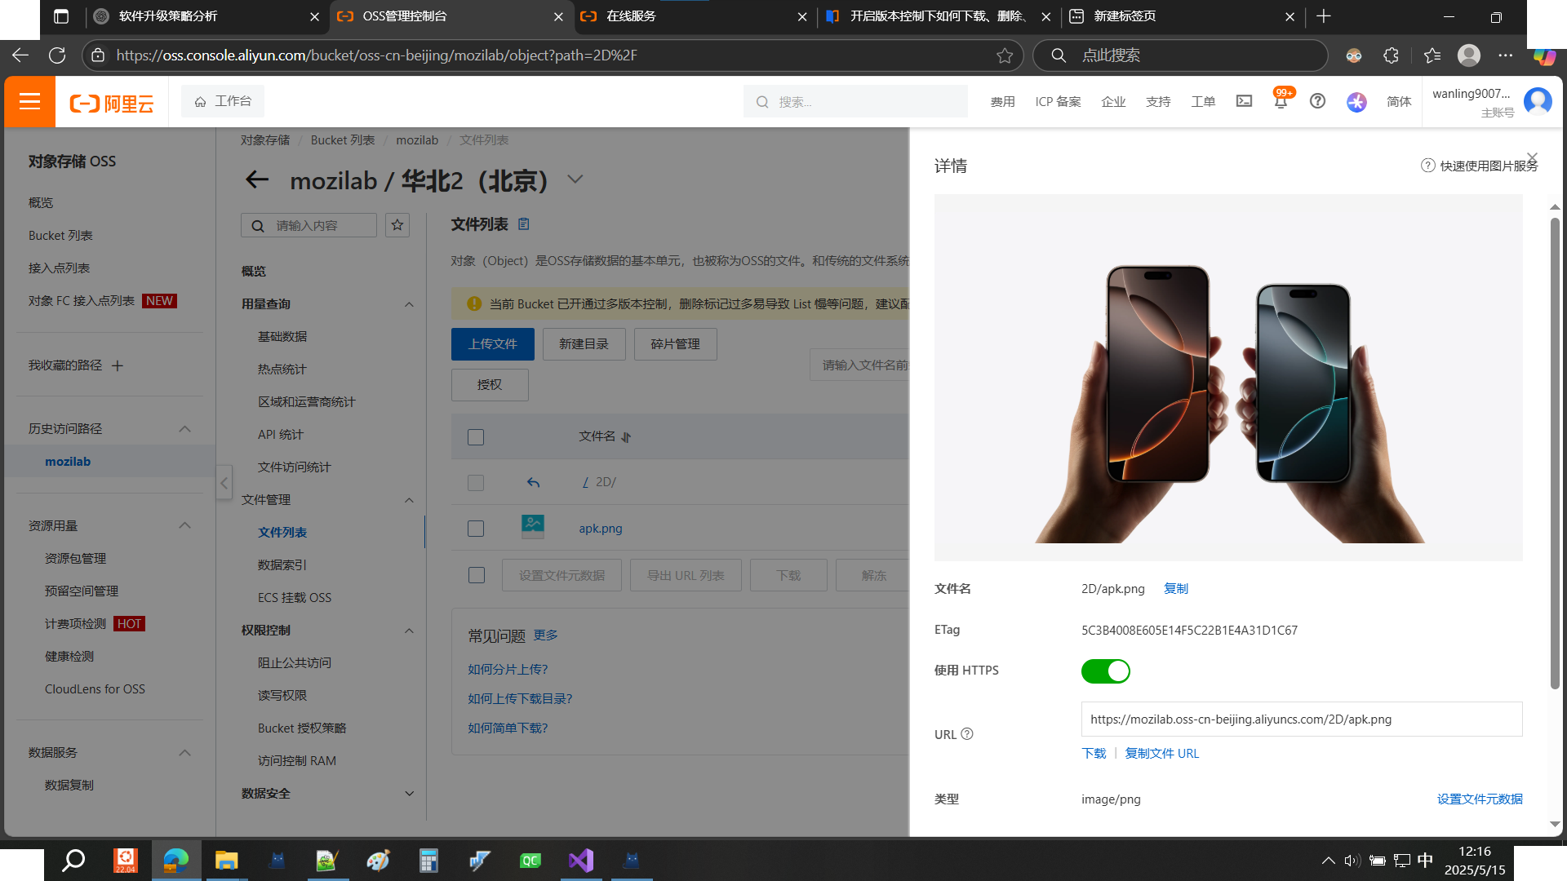Image resolution: width=1567 pixels, height=881 pixels.
Task: Open the browser settings ellipsis menu
Action: click(1506, 55)
